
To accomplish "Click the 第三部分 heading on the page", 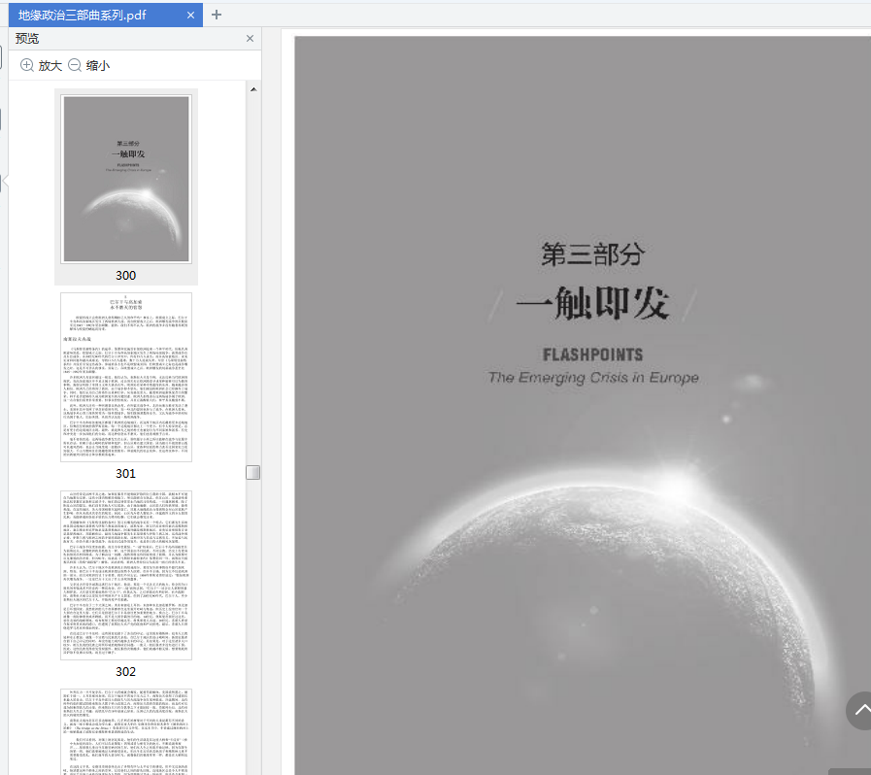I will pos(592,254).
